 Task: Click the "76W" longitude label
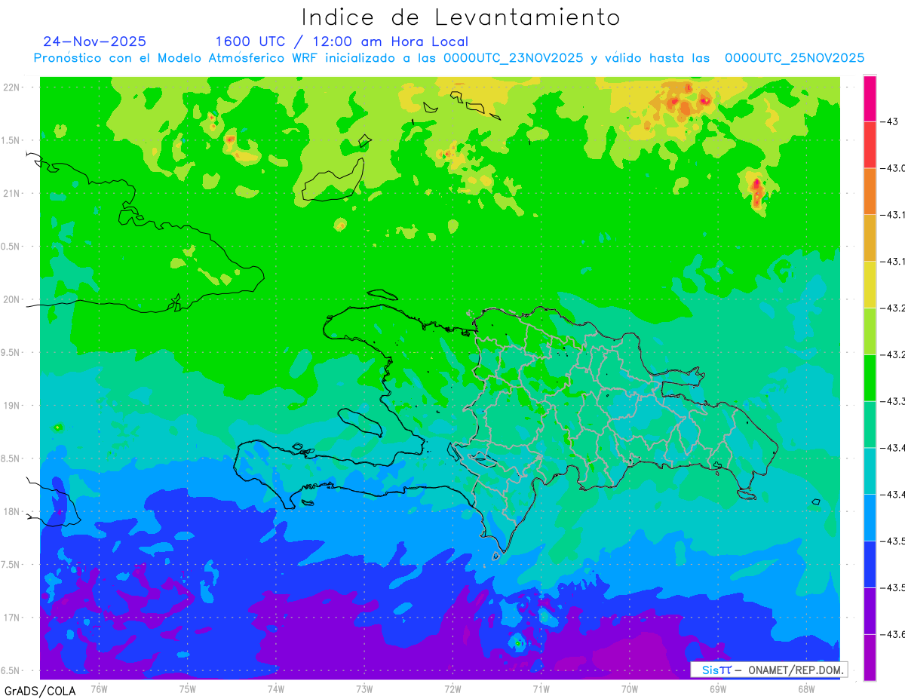(99, 688)
